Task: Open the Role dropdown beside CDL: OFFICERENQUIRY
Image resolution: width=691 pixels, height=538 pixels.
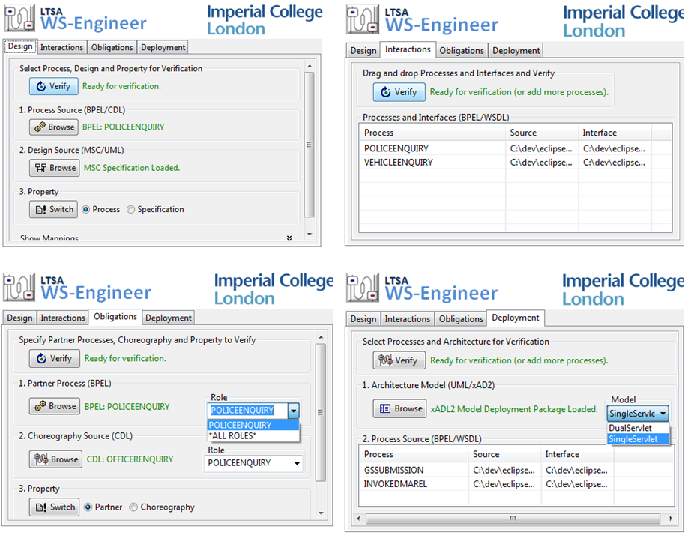Action: (x=297, y=463)
